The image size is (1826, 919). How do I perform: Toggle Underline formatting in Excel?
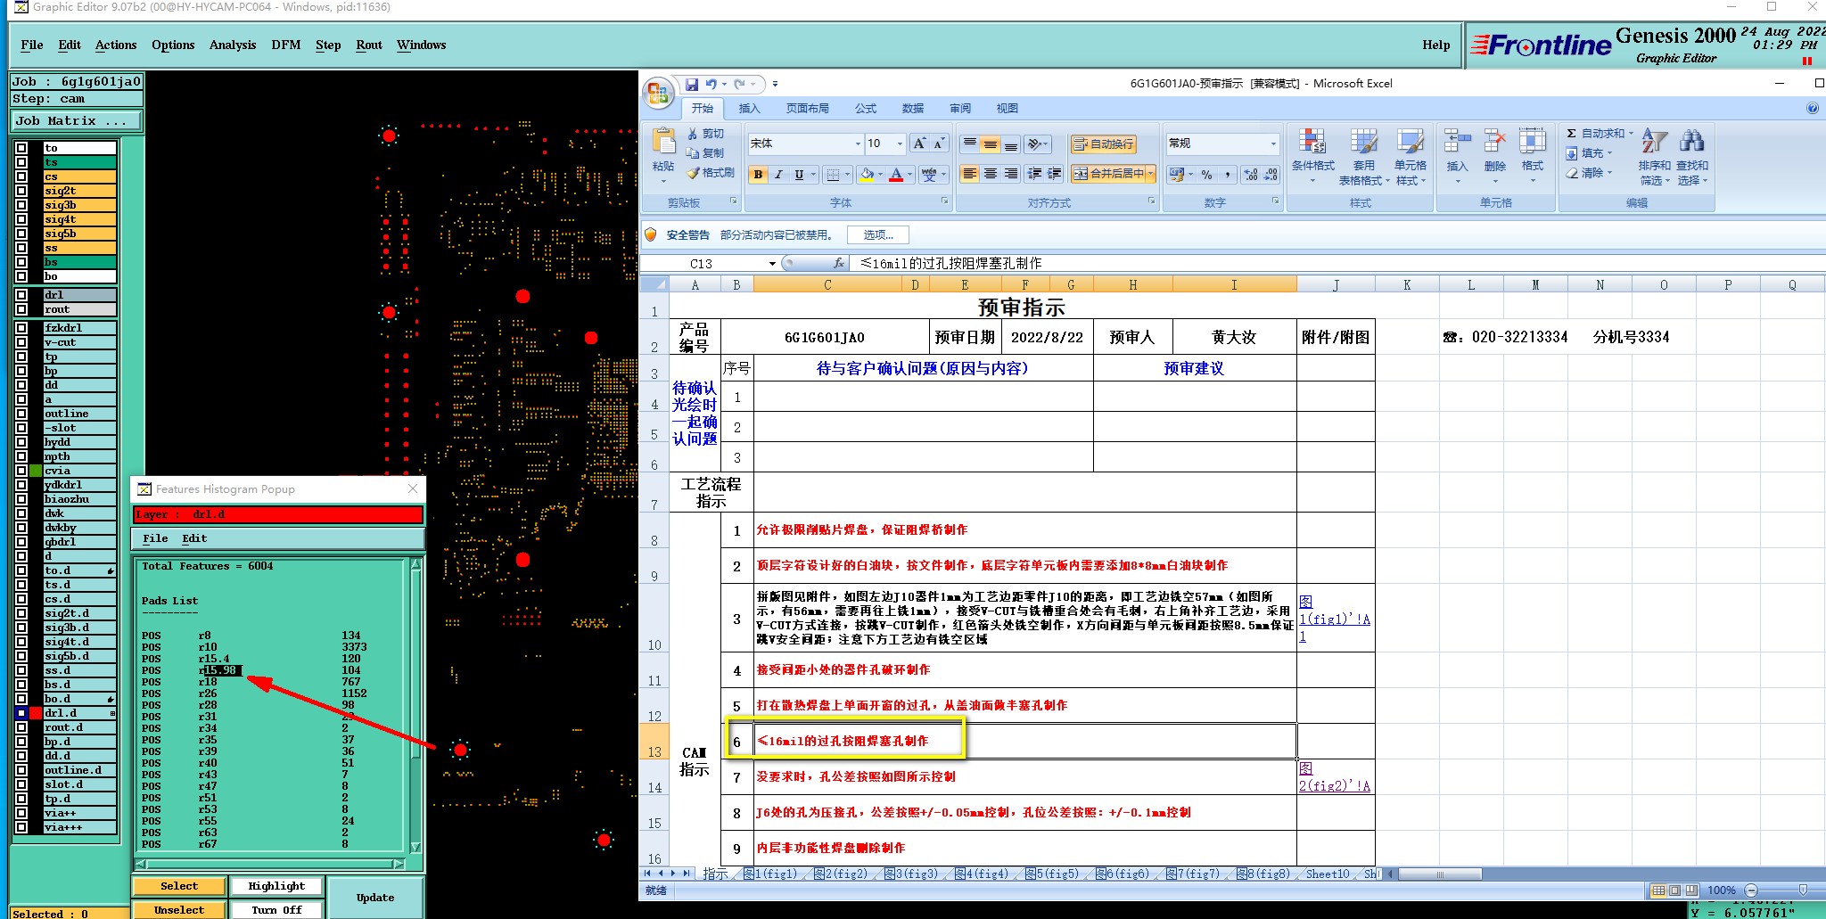[x=799, y=175]
